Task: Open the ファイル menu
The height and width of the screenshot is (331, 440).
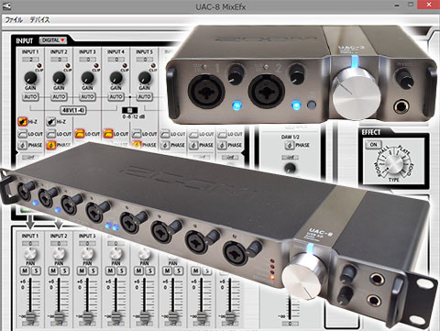Action: point(14,20)
